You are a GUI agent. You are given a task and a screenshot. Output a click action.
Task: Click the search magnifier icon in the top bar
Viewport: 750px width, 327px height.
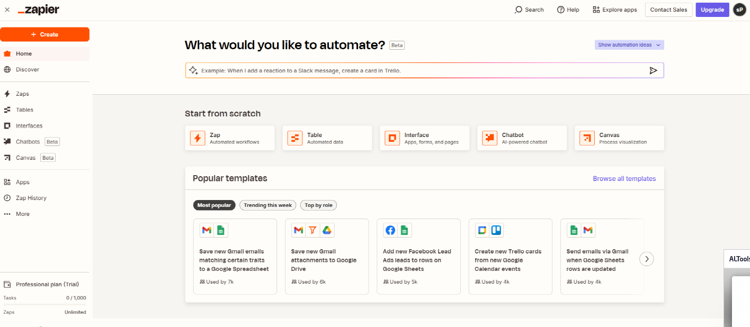coord(519,10)
